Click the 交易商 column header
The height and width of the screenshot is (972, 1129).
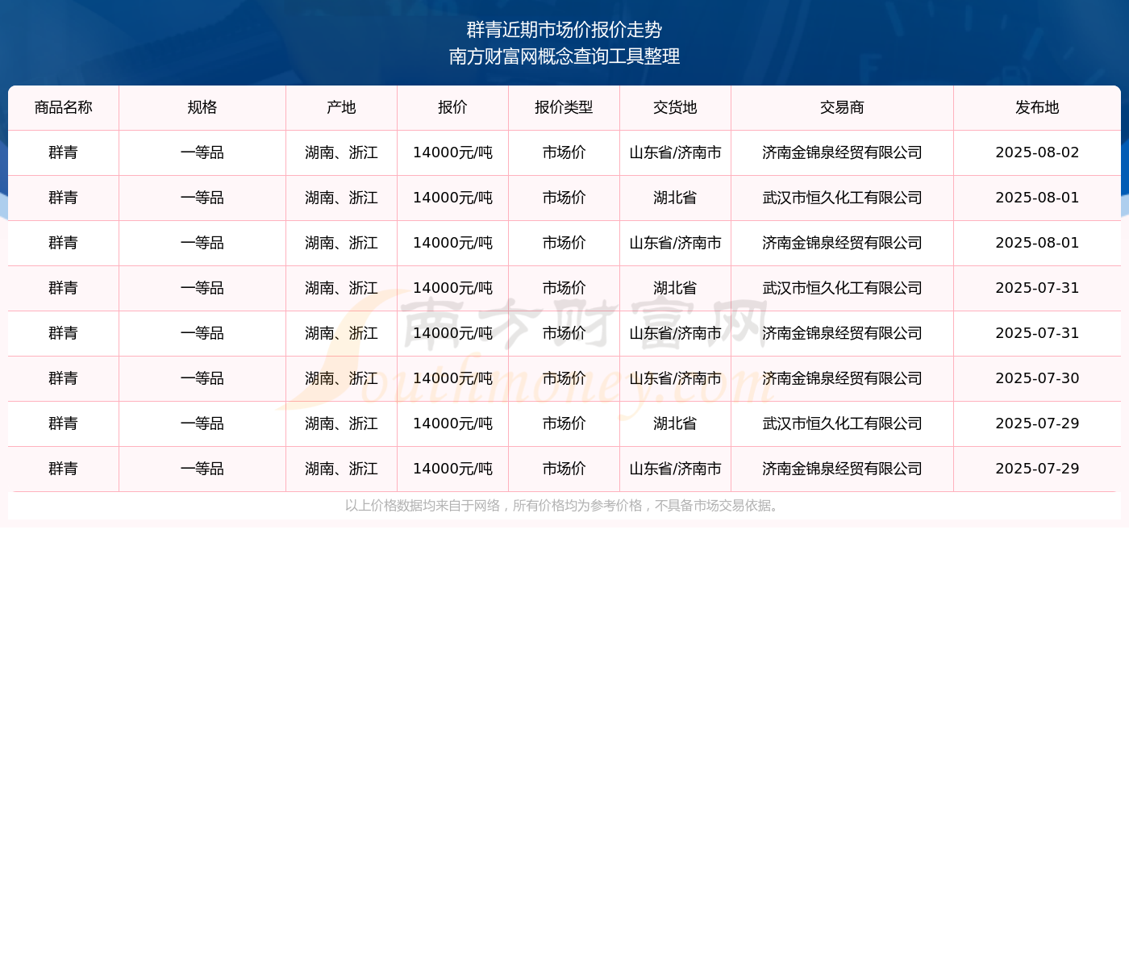(x=843, y=108)
